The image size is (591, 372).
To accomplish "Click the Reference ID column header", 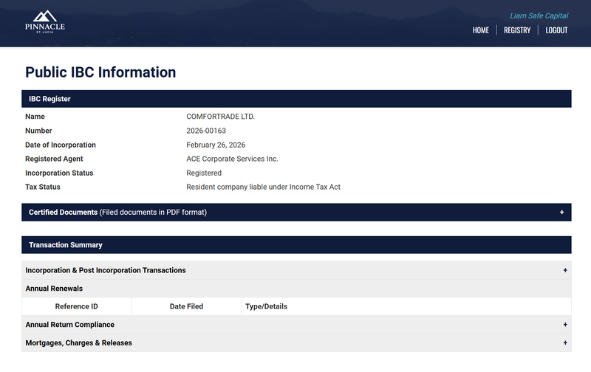I will [77, 306].
